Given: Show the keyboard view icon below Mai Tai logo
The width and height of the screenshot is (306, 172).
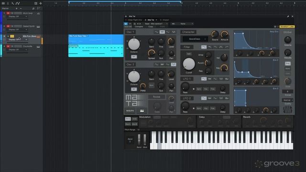Looking at the screenshot, I should tap(142, 110).
